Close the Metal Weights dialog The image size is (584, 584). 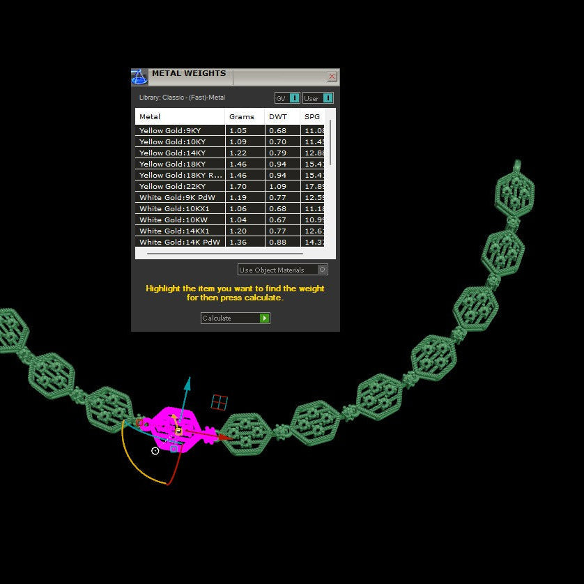[332, 77]
